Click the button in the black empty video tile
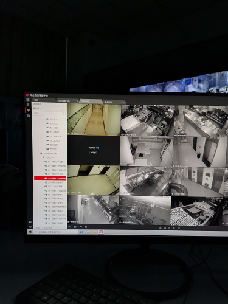Viewport: 228px width, 304px height. (94, 153)
